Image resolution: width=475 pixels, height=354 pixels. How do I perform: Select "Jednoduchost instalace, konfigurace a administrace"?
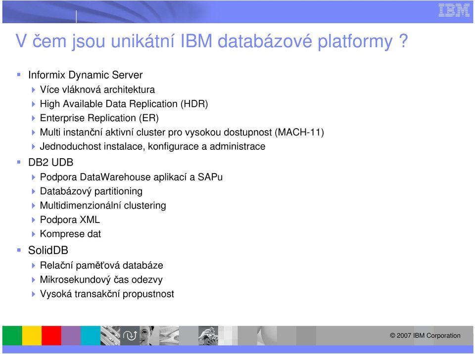tap(153, 146)
